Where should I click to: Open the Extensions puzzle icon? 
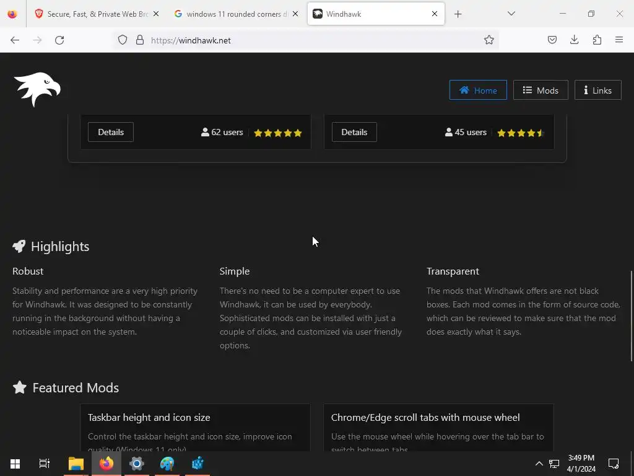[597, 40]
